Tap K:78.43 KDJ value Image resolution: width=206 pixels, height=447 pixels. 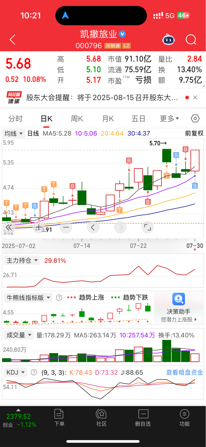click(x=81, y=372)
